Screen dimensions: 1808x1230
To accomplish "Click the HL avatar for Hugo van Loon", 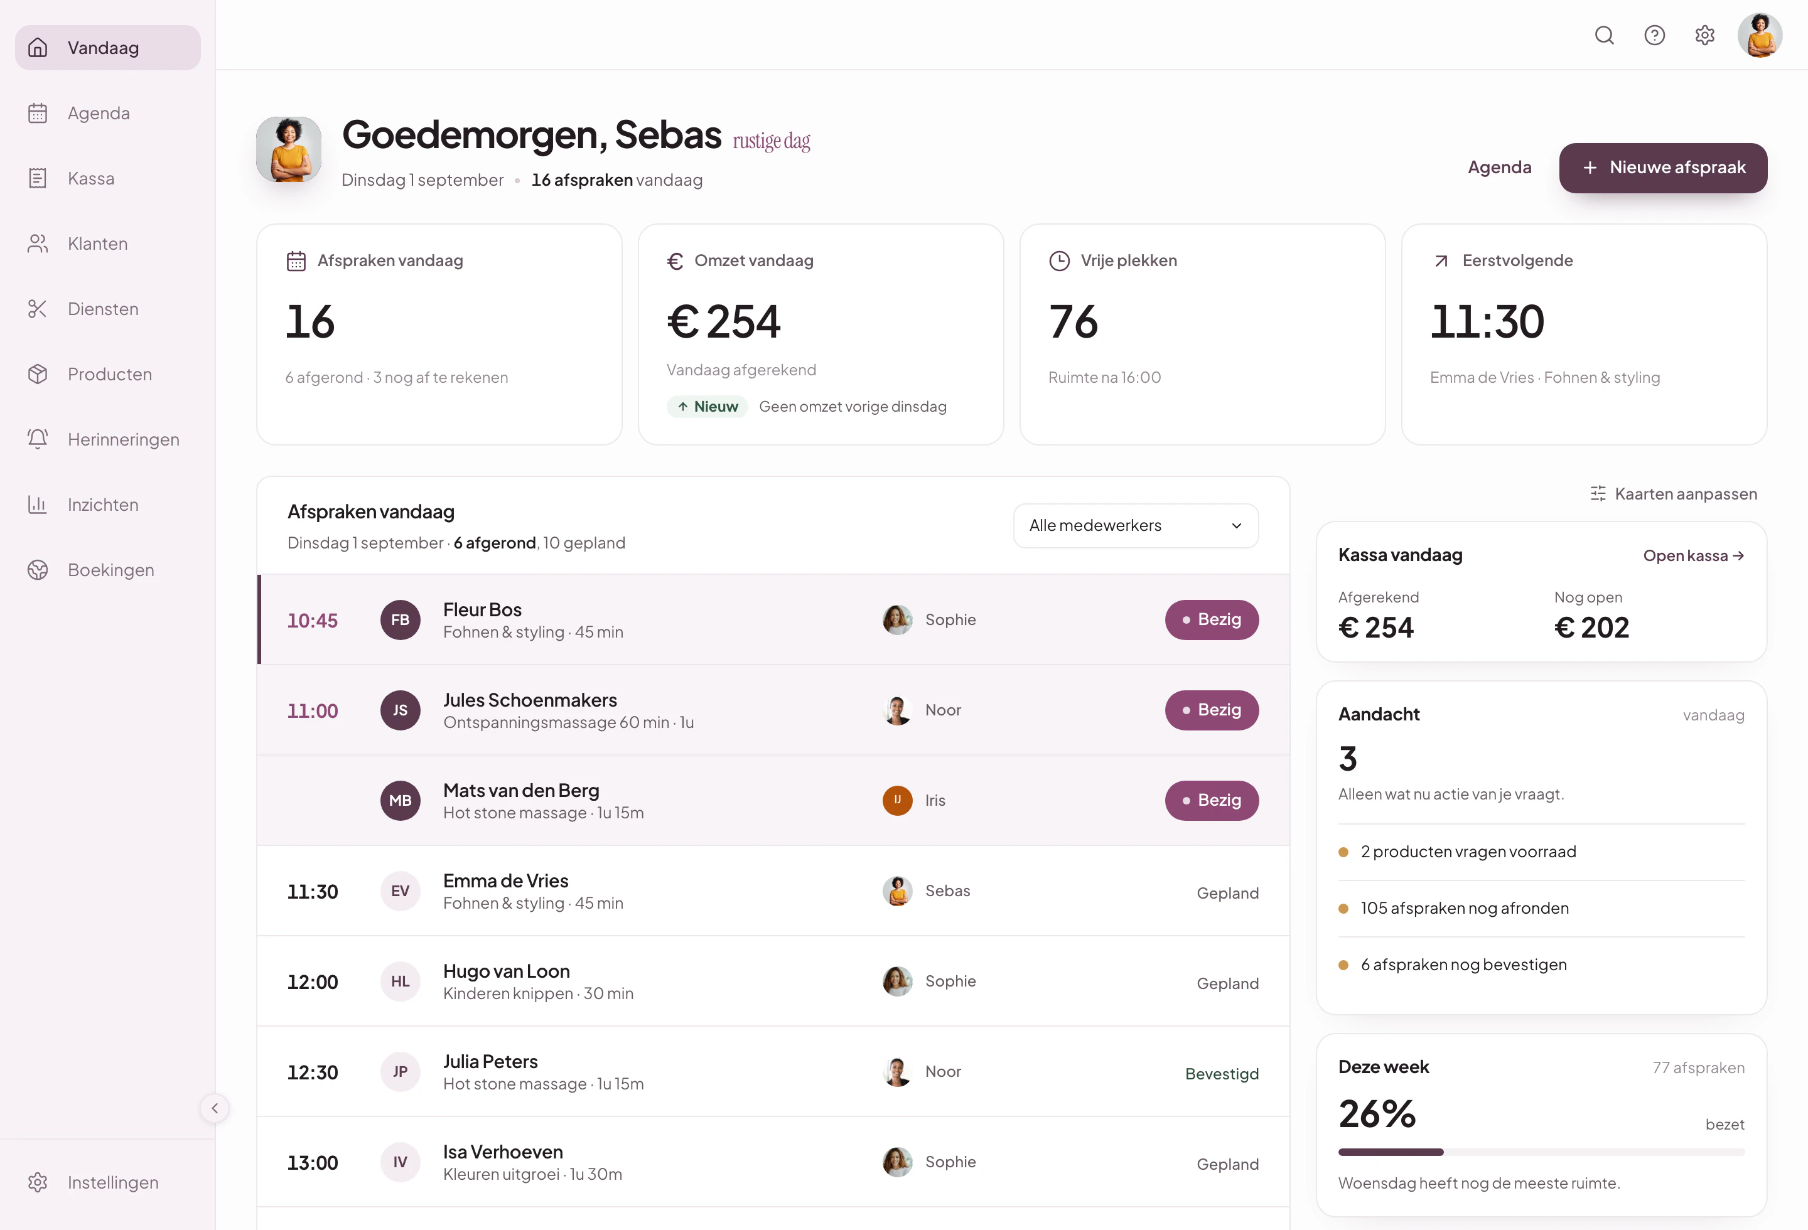I will point(400,981).
